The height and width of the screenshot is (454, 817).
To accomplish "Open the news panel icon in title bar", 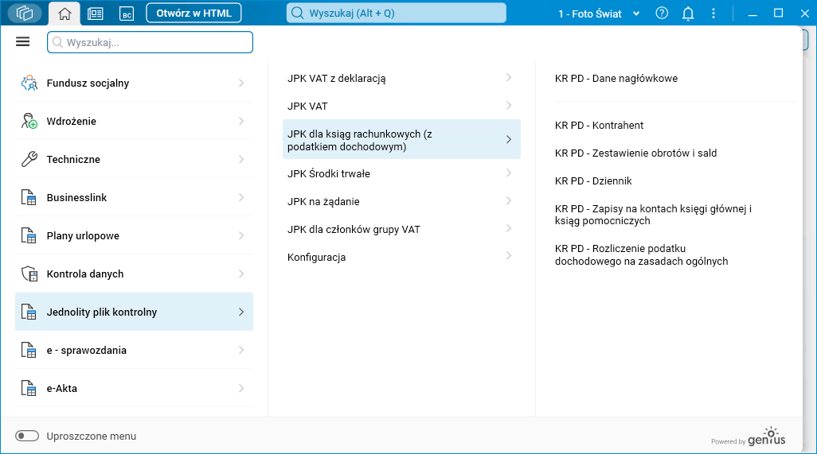I will tap(96, 14).
